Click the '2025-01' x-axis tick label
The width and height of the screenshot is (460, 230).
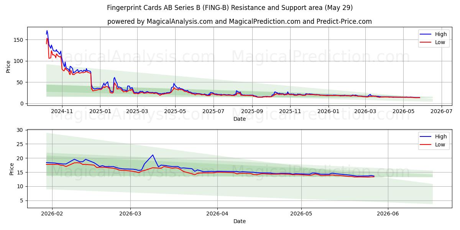(x=100, y=111)
